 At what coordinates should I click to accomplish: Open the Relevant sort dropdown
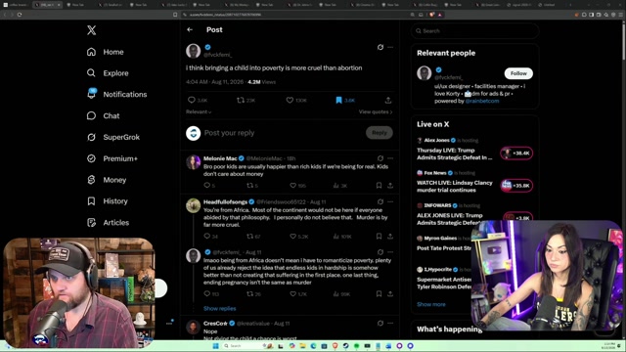[199, 111]
